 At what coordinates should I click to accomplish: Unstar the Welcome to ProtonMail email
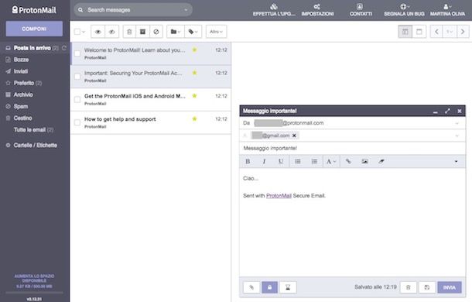point(194,50)
